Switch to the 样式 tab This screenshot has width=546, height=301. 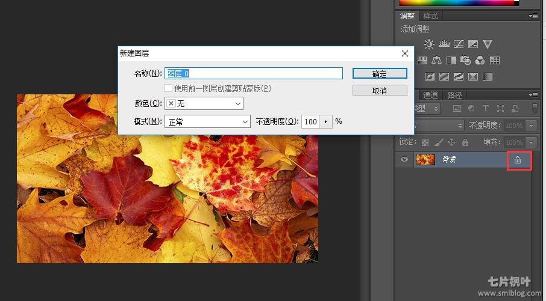point(430,16)
